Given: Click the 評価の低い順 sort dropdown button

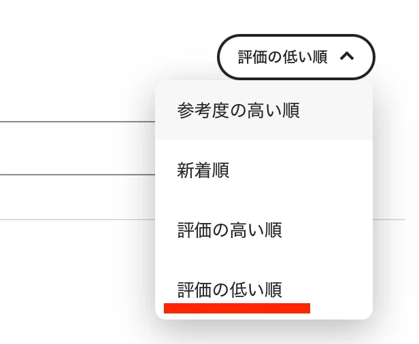Looking at the screenshot, I should [x=296, y=57].
